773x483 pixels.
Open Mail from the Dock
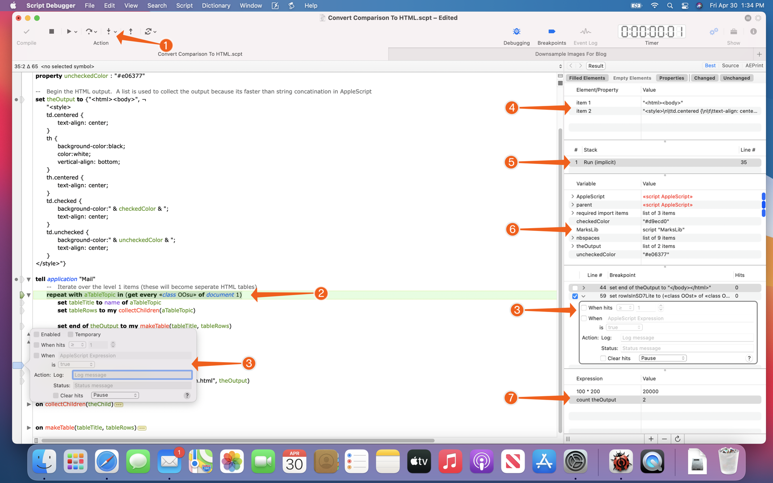pos(169,462)
